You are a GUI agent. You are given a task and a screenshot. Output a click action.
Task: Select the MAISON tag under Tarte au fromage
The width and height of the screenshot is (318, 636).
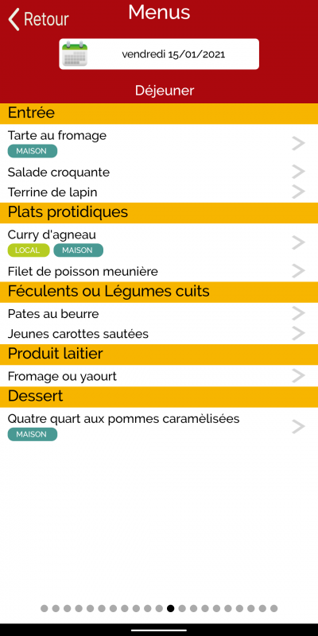tap(33, 151)
